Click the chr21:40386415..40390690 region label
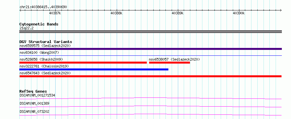Screen dimensions: 291x119 coord(43,7)
